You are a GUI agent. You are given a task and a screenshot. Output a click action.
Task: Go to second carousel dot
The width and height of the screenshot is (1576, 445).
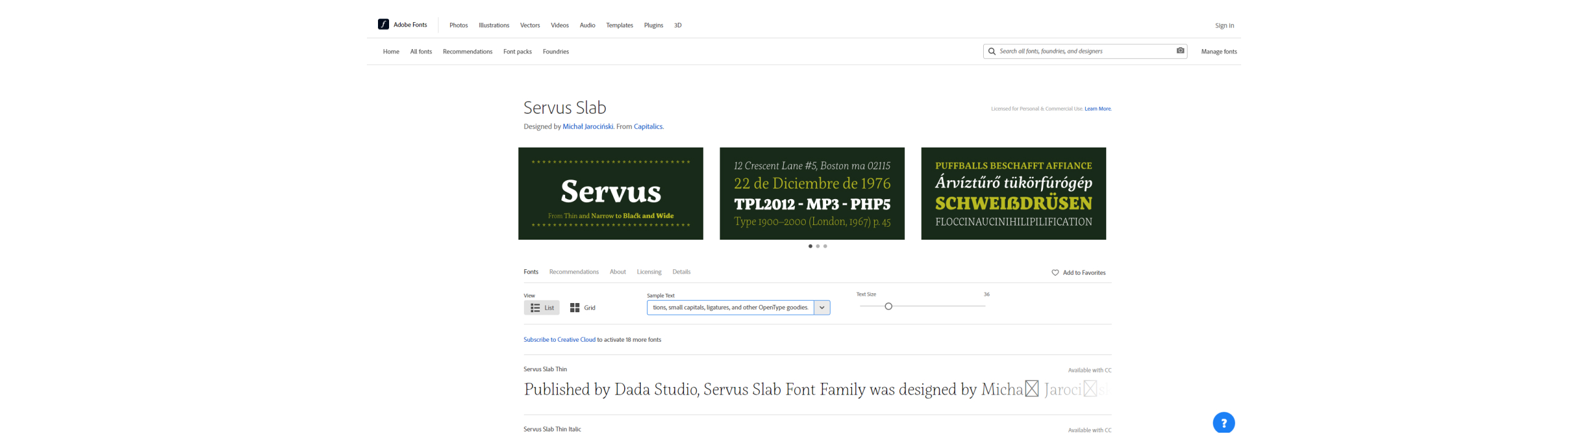tap(817, 246)
